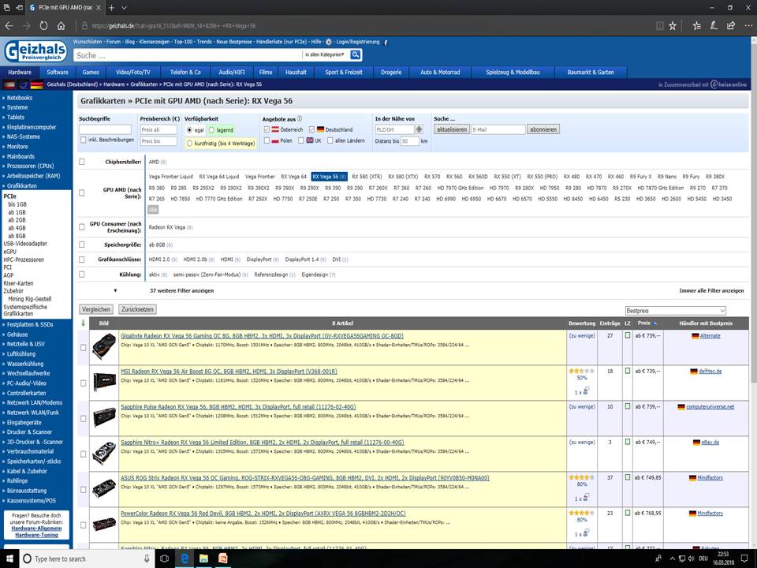The height and width of the screenshot is (568, 757).
Task: Run search with the magnifier button
Action: point(356,55)
